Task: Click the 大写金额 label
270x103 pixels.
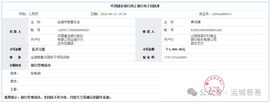Action: 15,49
